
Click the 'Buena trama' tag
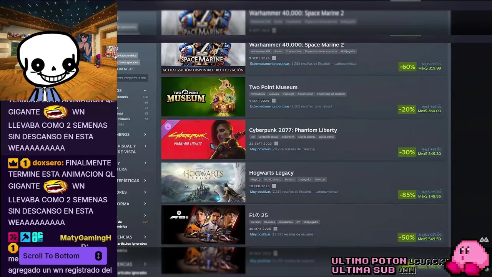(x=326, y=137)
